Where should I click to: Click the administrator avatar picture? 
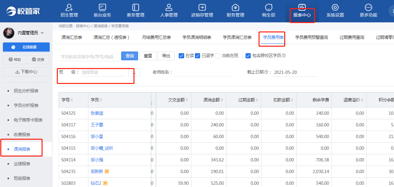coord(9,33)
